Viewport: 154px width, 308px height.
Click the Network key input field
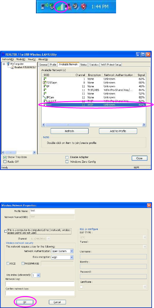tap(40, 284)
